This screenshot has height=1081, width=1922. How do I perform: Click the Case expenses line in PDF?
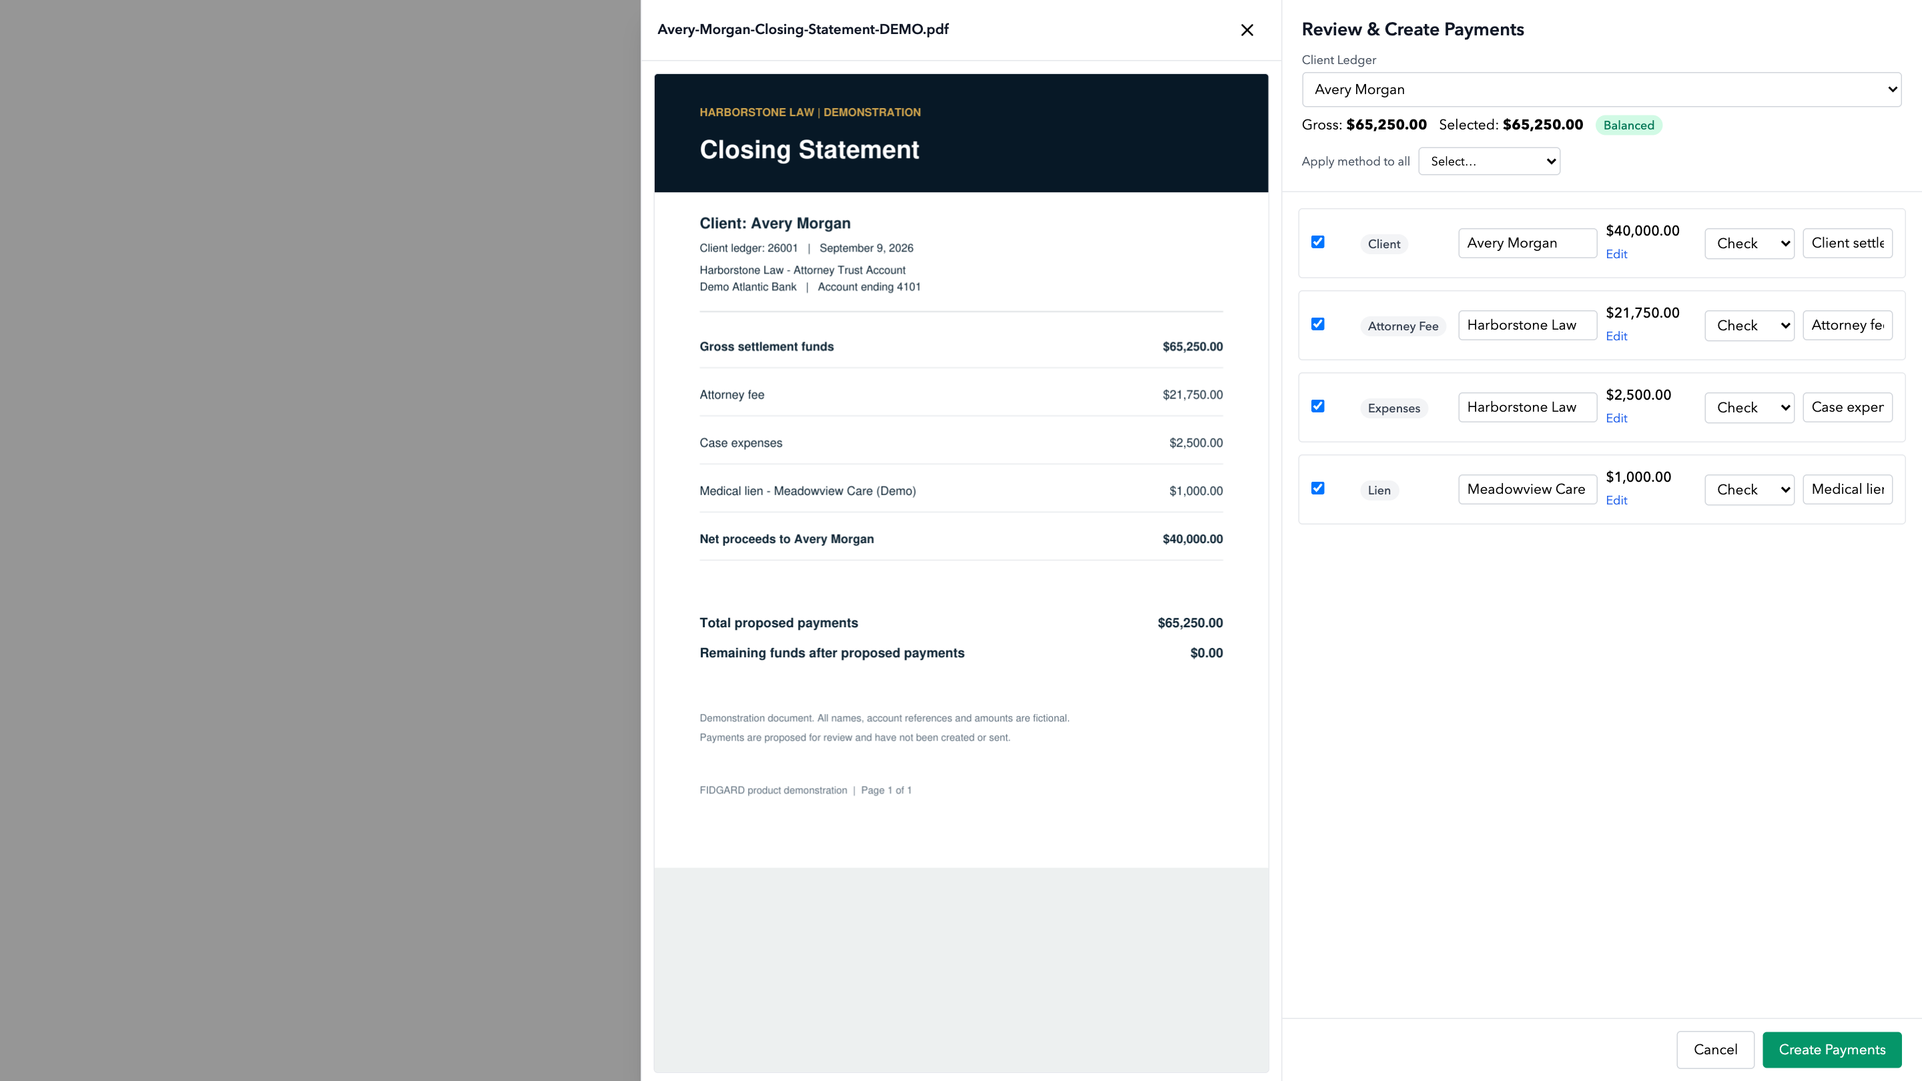(961, 443)
